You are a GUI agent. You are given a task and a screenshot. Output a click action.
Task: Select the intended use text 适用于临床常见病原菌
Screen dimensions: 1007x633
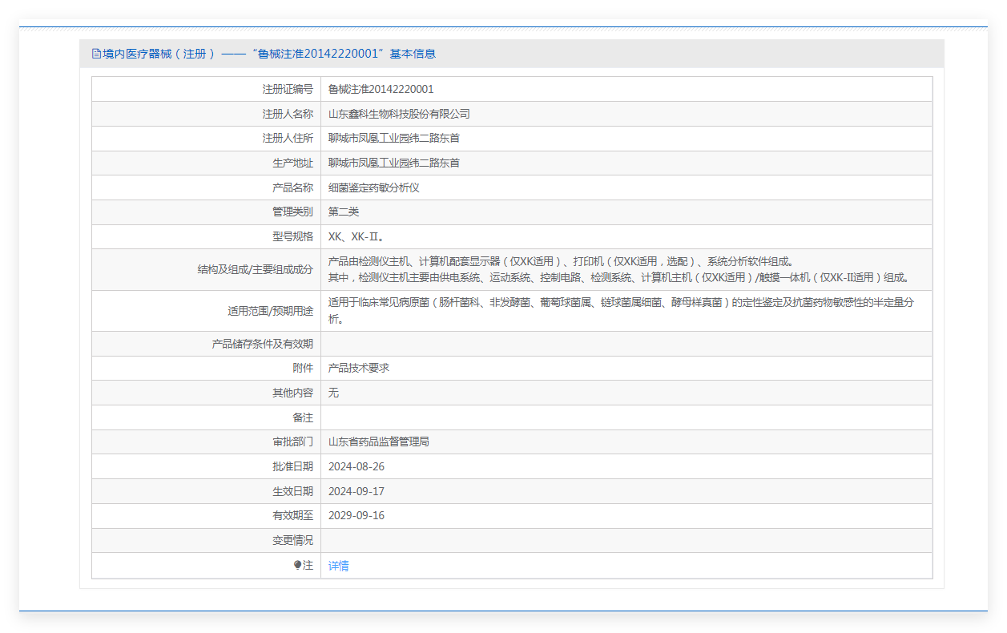622,310
